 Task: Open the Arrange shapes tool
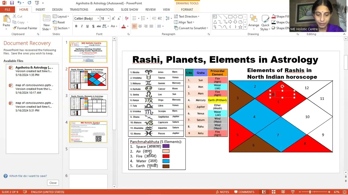[x=253, y=22]
